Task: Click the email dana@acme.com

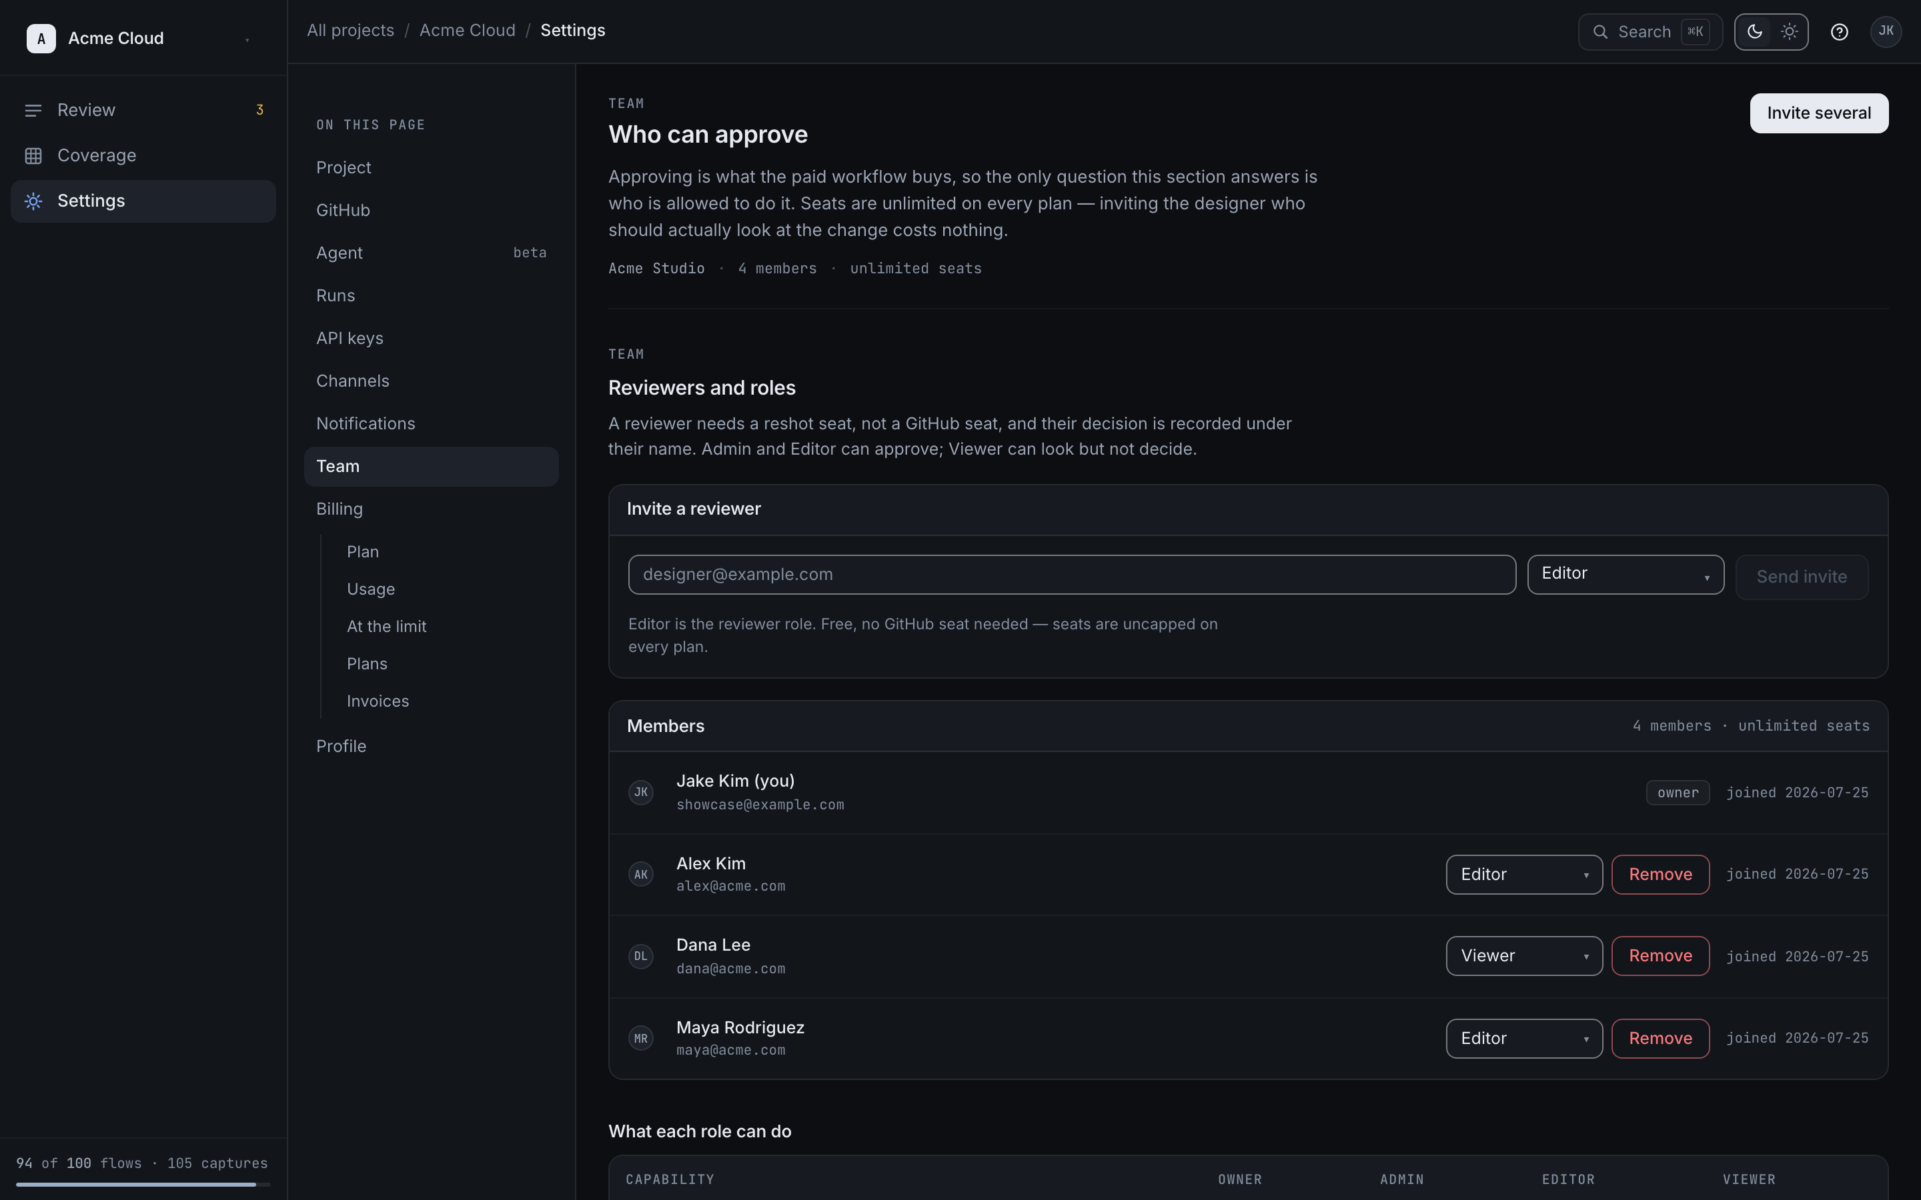Action: tap(730, 969)
